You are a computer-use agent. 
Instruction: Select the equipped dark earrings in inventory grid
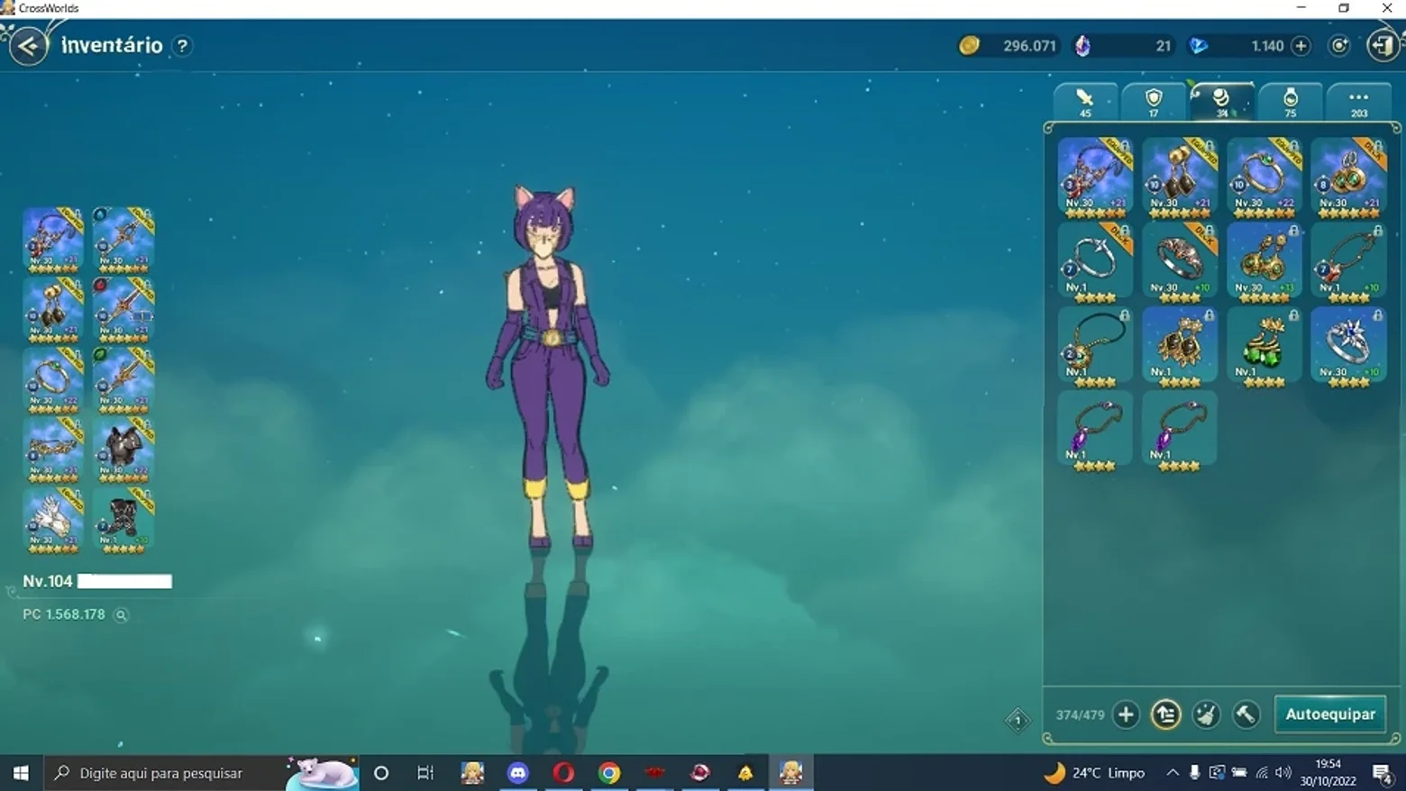(x=1180, y=177)
